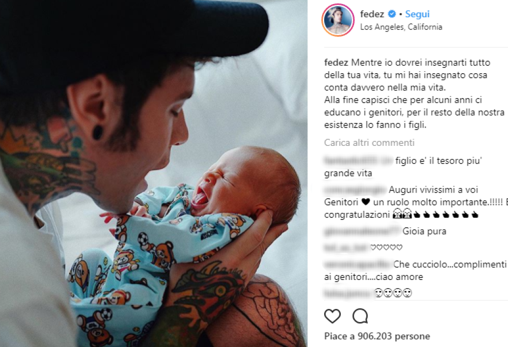Viewport: 508px width, 347px height.
Task: Open the blurred commenter username before 'Gioia pura'
Action: [362, 231]
